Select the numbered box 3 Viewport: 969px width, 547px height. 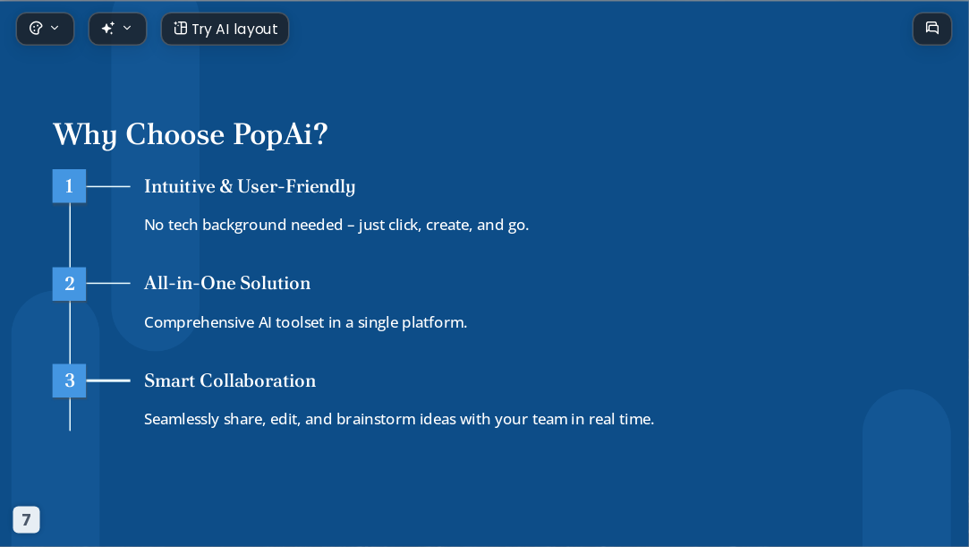point(69,380)
